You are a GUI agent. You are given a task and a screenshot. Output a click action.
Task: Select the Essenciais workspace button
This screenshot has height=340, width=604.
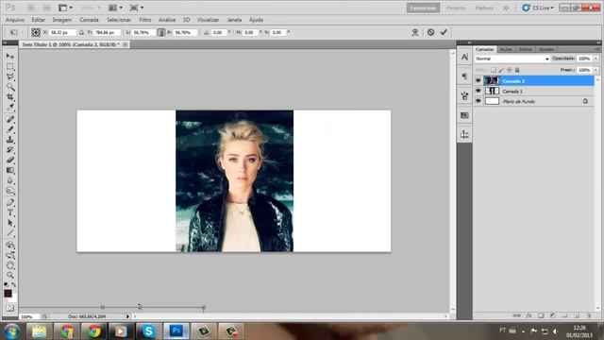[x=423, y=8]
